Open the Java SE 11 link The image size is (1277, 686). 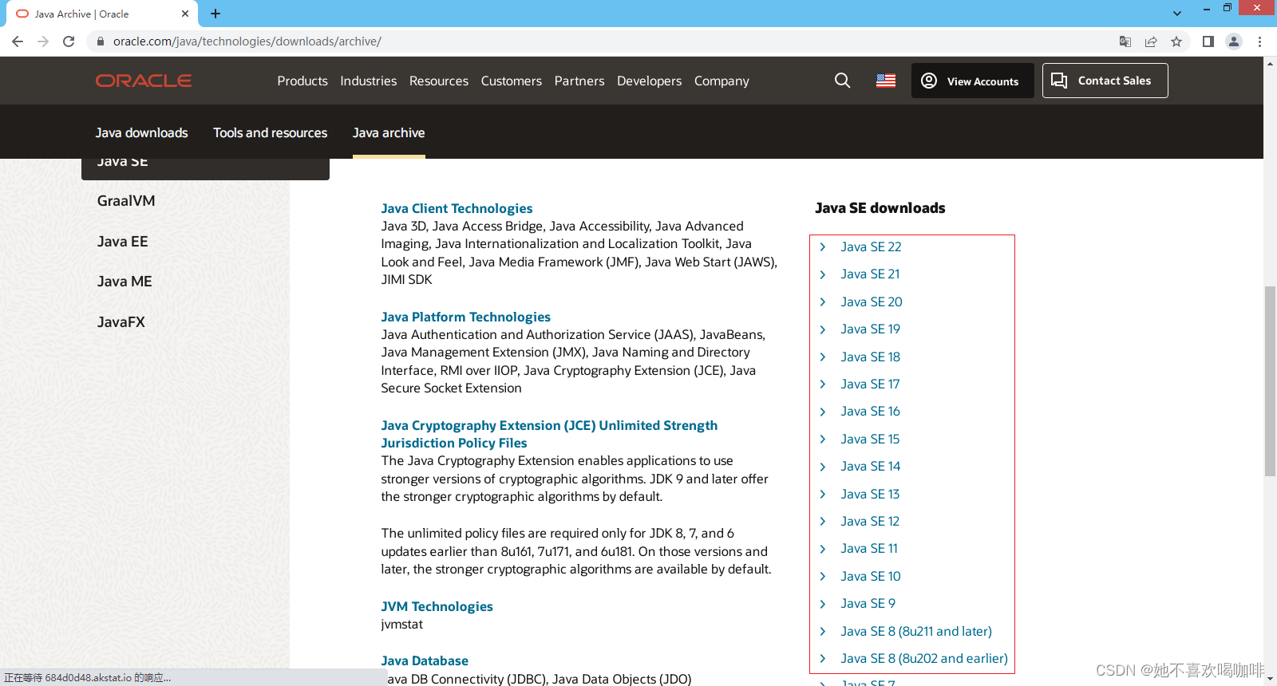point(869,549)
